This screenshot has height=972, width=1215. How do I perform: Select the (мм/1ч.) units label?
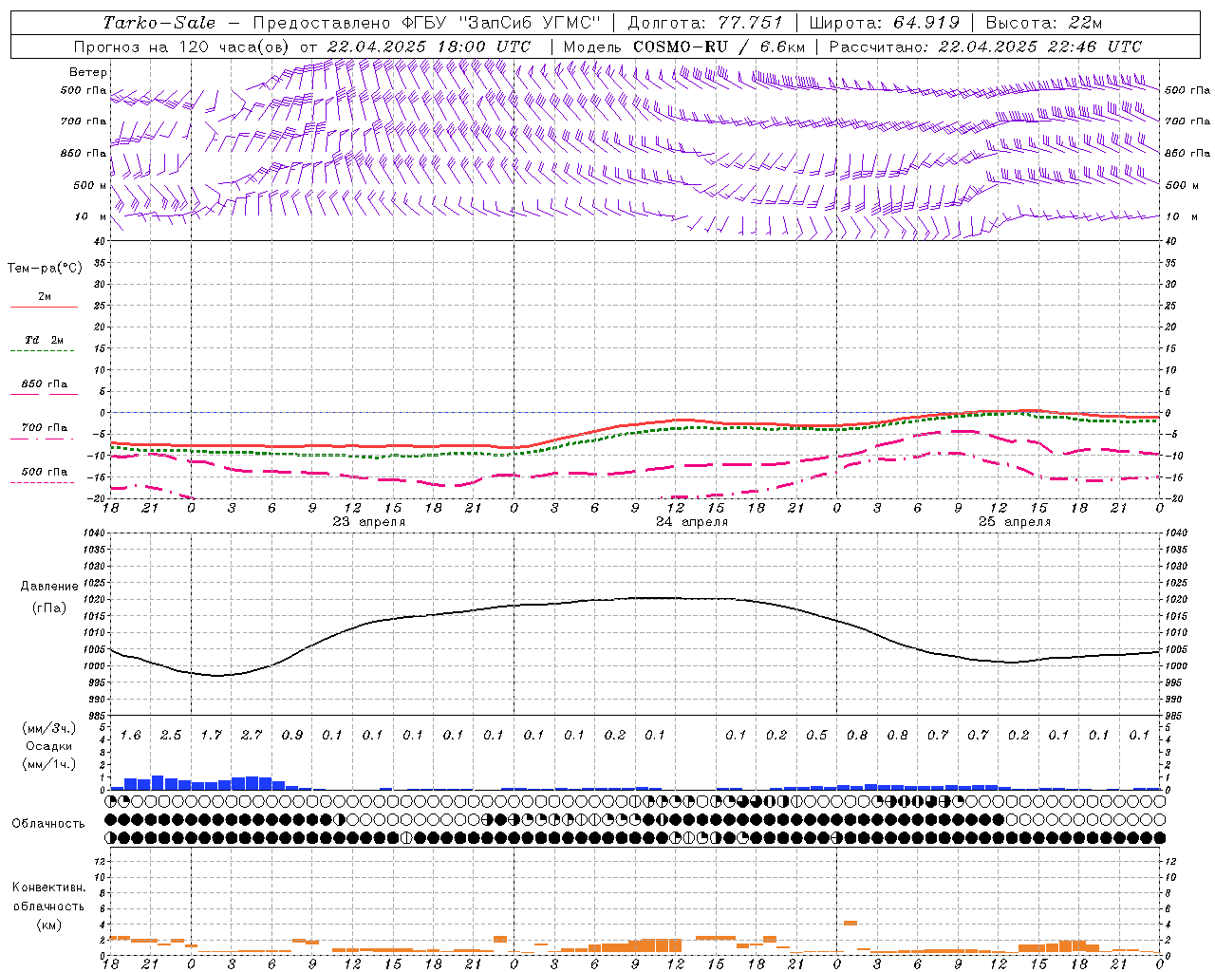[x=49, y=764]
